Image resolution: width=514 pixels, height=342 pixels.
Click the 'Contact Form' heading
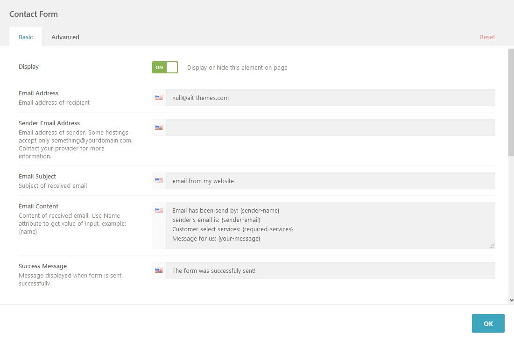pyautogui.click(x=34, y=14)
